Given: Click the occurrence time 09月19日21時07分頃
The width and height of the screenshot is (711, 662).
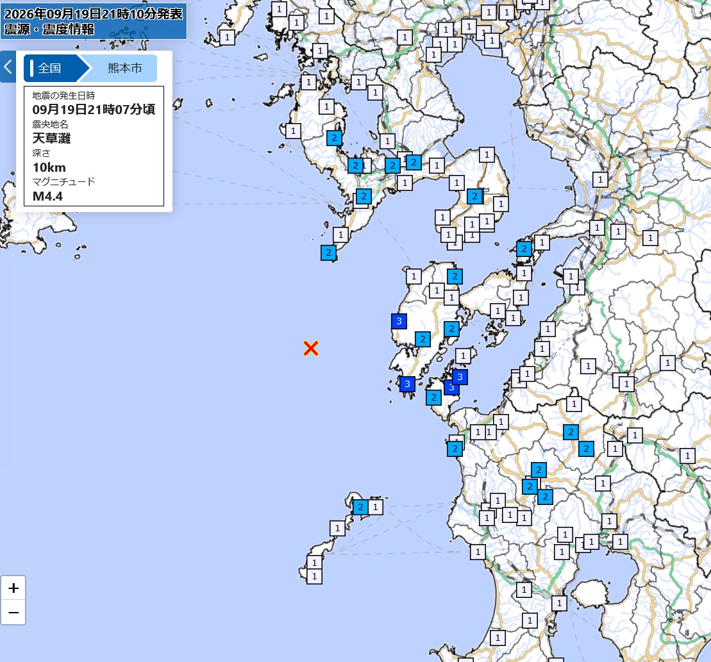Looking at the screenshot, I should click(x=94, y=109).
